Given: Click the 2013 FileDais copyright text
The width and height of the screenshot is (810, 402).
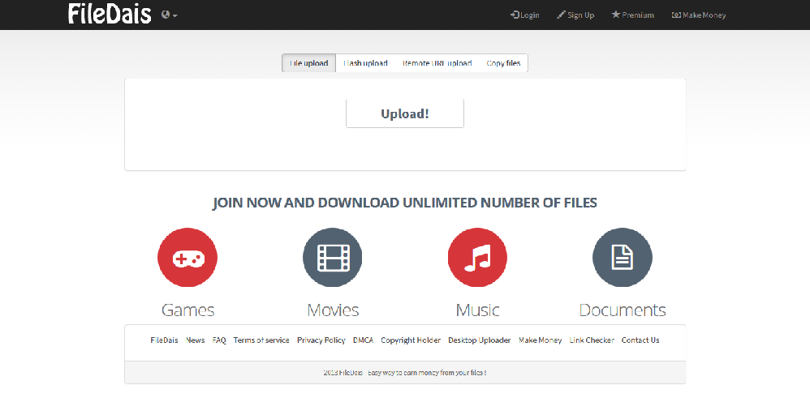Looking at the screenshot, I should coord(405,373).
